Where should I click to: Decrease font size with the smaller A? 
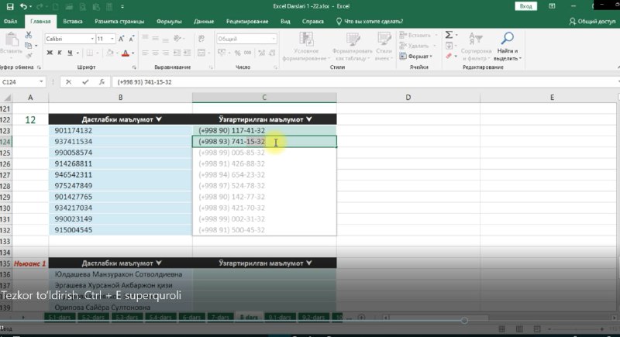click(132, 39)
